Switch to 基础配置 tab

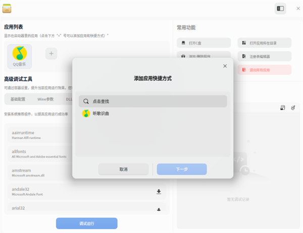click(x=18, y=99)
